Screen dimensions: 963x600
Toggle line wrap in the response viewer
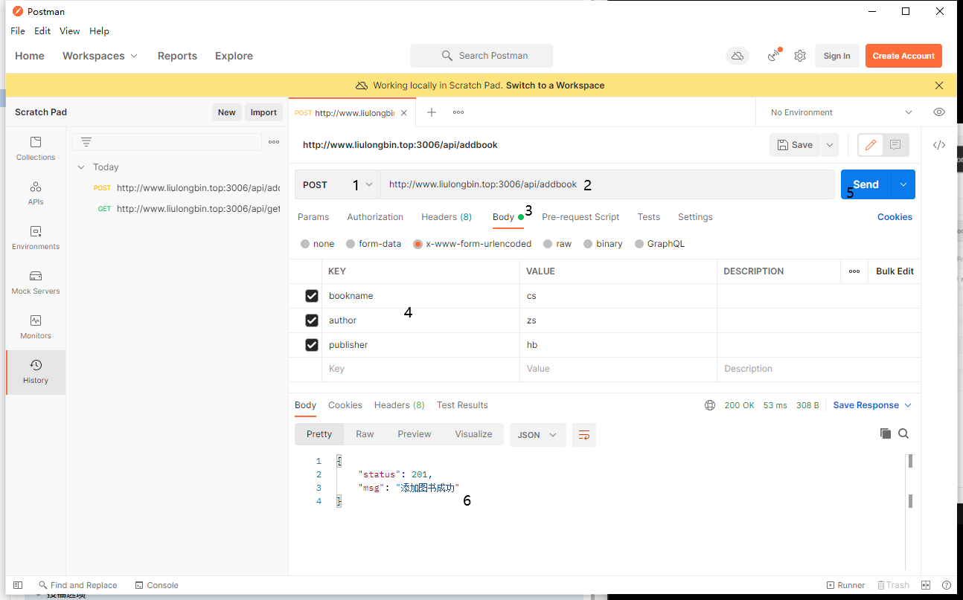click(x=584, y=434)
